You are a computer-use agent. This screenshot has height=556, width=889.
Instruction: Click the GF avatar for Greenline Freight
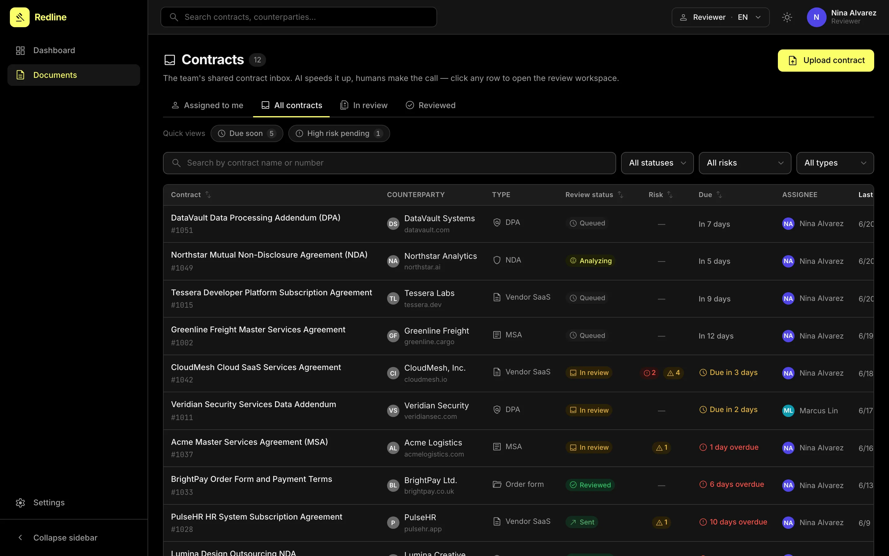pos(393,336)
